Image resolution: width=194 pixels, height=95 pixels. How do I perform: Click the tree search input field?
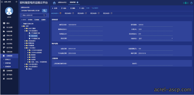[34, 15]
